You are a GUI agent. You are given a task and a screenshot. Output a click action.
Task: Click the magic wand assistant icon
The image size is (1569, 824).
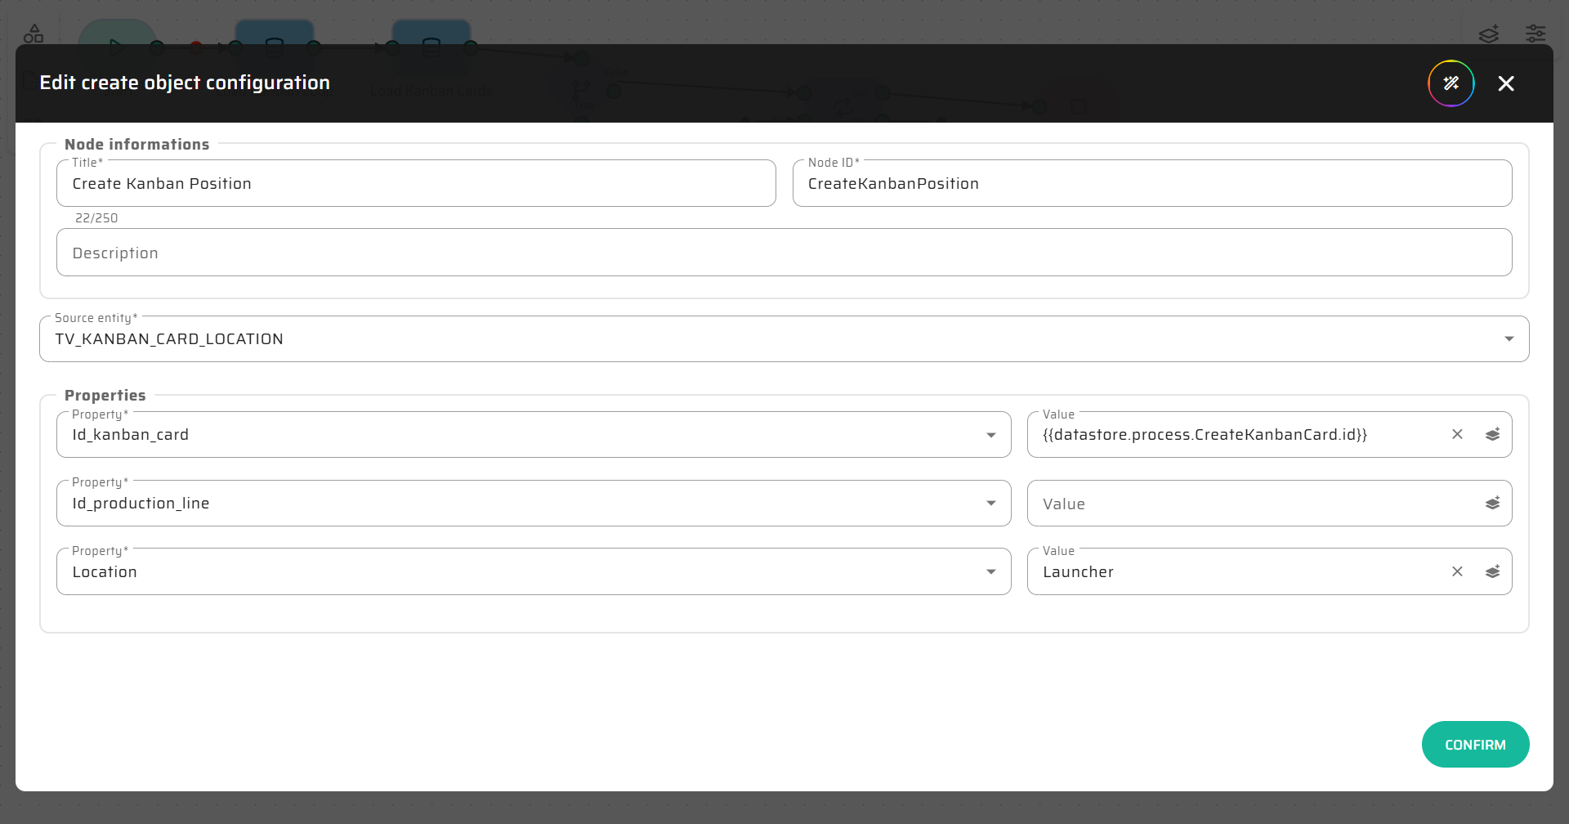(x=1451, y=83)
